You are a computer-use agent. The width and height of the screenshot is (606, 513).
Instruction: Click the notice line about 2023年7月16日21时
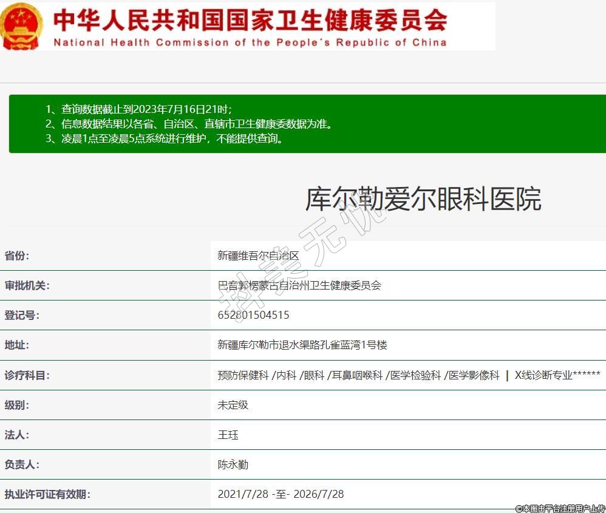pyautogui.click(x=139, y=109)
